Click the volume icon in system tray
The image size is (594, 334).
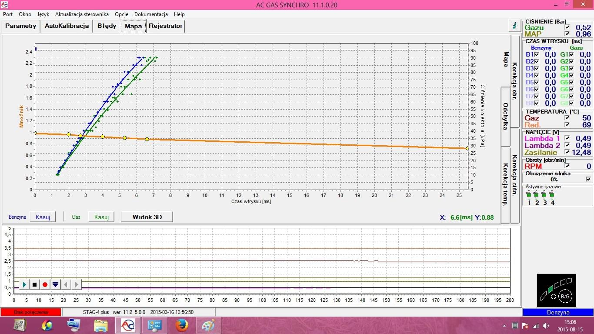click(x=546, y=325)
